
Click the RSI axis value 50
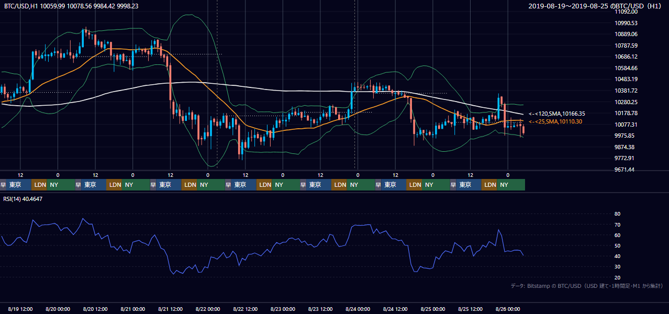[617, 245]
